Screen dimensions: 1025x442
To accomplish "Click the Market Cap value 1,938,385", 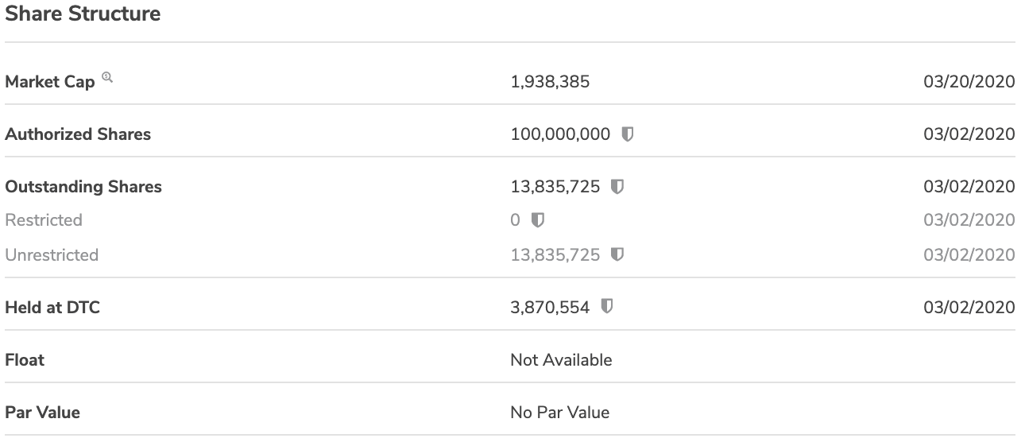I will coord(550,81).
